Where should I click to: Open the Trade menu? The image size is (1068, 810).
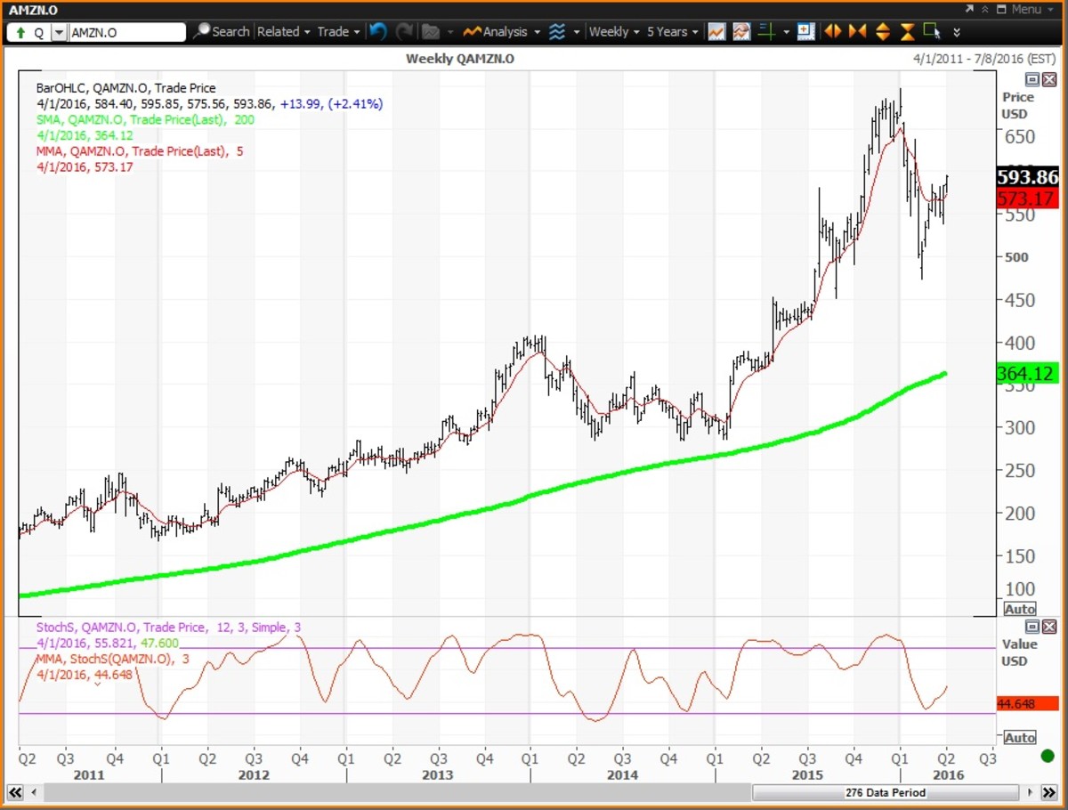(x=339, y=32)
